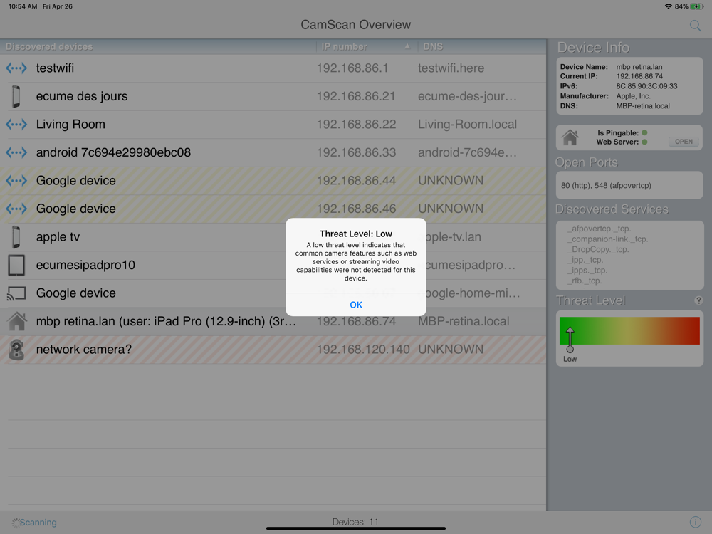Click the house icon for mbp retina.lan

pyautogui.click(x=17, y=321)
